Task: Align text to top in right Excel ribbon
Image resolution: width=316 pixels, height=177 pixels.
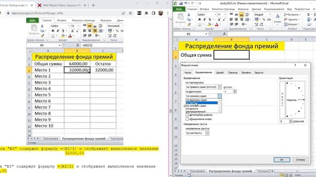Action: coord(231,14)
